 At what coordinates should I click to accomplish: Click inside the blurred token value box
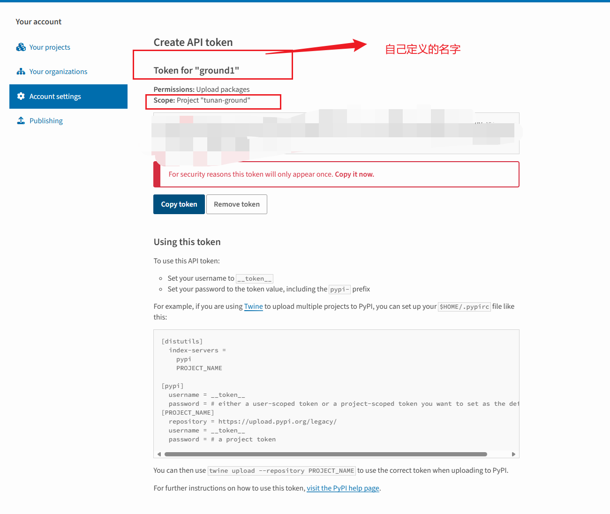[336, 134]
